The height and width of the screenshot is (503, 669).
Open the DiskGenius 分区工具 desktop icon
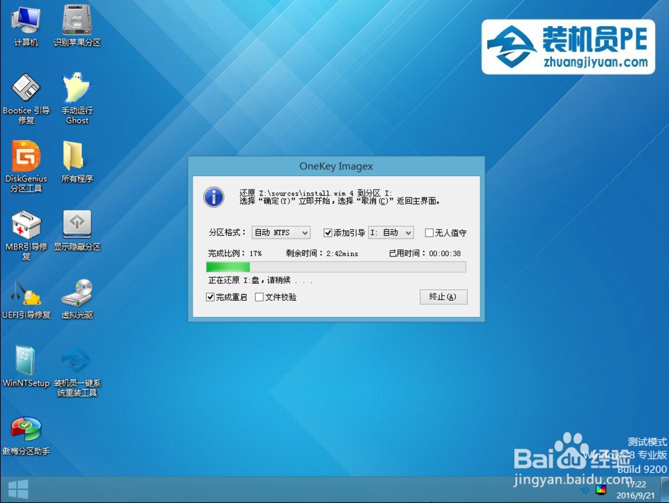click(26, 166)
